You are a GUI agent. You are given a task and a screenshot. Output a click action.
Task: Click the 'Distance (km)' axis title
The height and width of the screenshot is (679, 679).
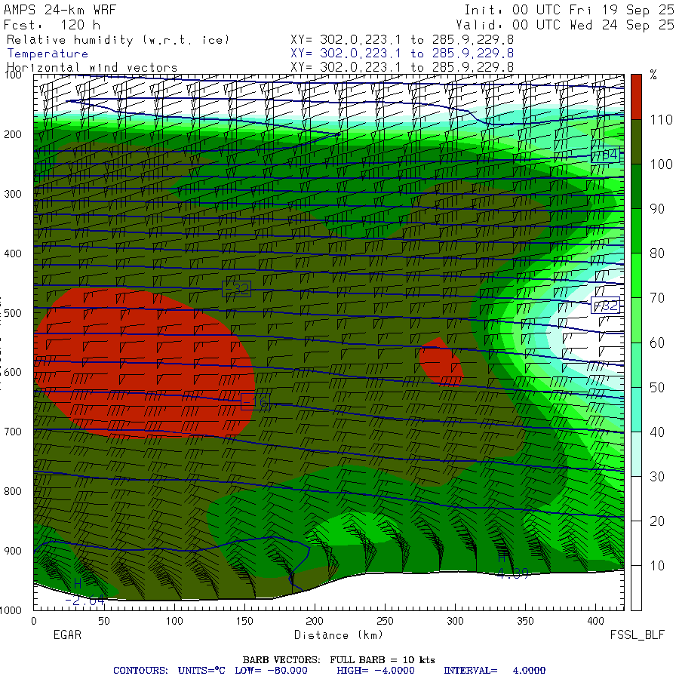pos(339,635)
